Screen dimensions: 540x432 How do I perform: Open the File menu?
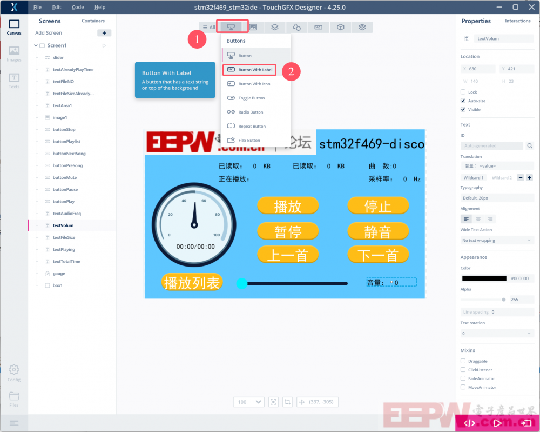pos(37,7)
